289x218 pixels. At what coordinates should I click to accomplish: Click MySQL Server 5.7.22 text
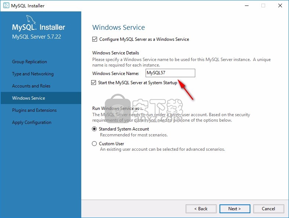[36, 37]
